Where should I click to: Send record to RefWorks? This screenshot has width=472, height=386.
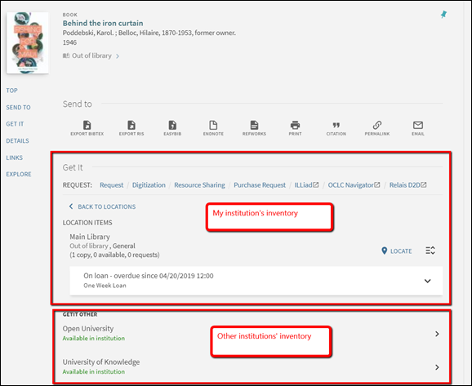tap(254, 125)
